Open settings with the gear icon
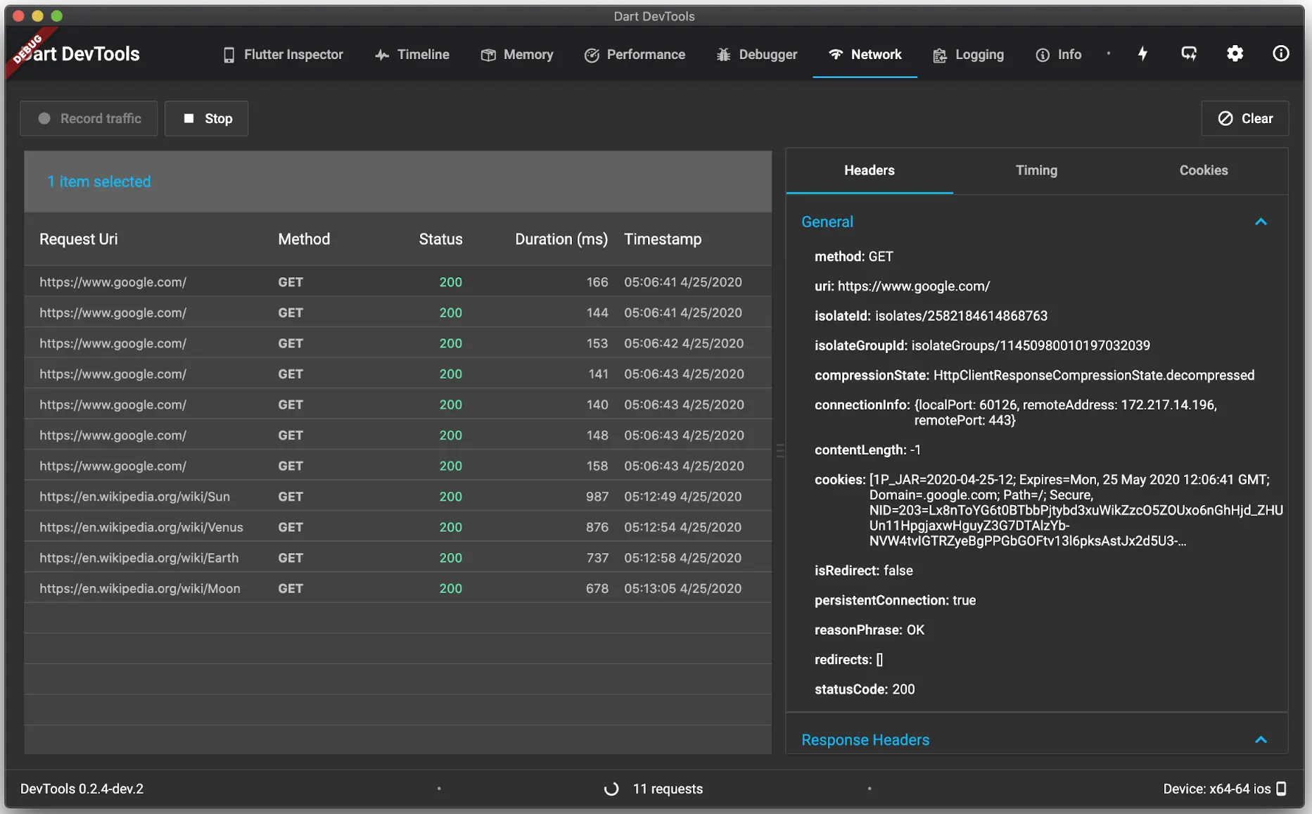This screenshot has width=1312, height=814. 1235,54
